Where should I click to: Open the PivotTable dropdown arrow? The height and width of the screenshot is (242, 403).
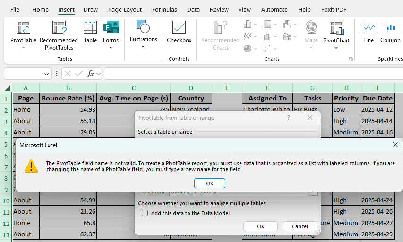23,48
